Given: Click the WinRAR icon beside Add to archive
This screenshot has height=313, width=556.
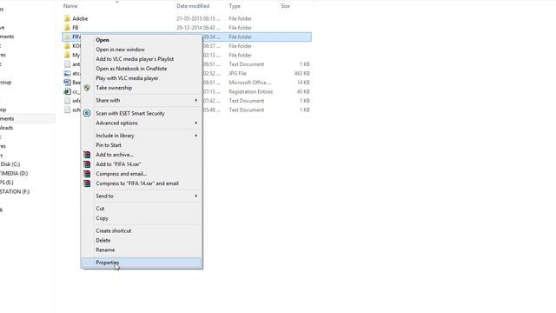Looking at the screenshot, I should coord(87,155).
